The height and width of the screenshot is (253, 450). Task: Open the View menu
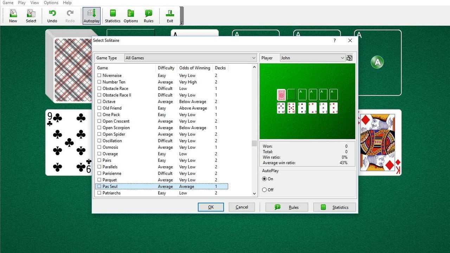click(x=34, y=3)
